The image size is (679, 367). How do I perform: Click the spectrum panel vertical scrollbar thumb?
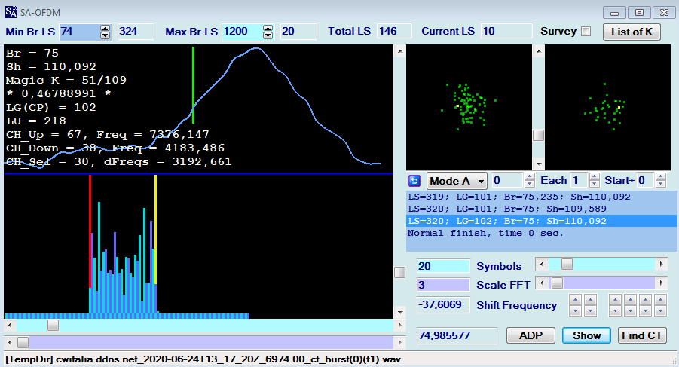coord(400,272)
